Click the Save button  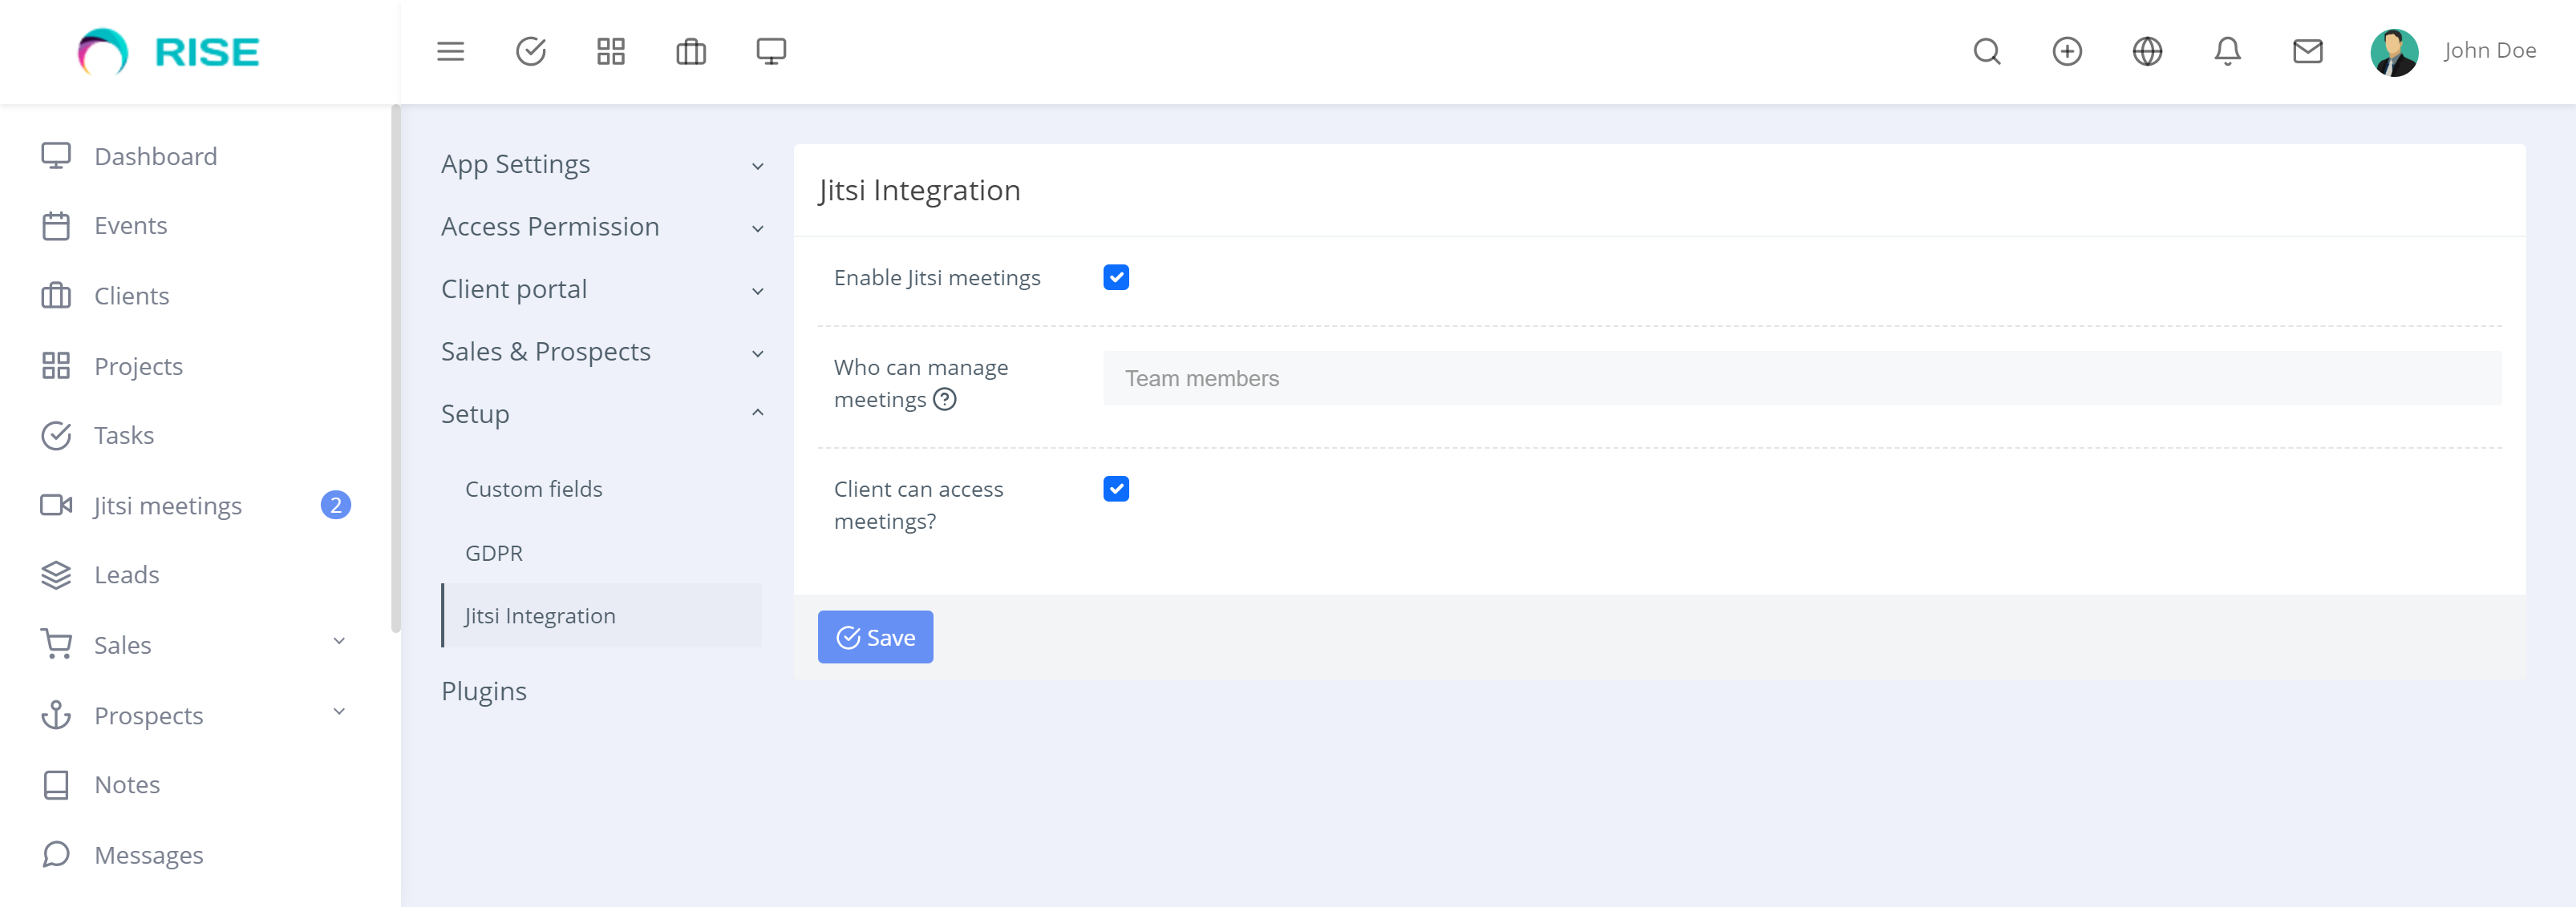[x=874, y=636]
